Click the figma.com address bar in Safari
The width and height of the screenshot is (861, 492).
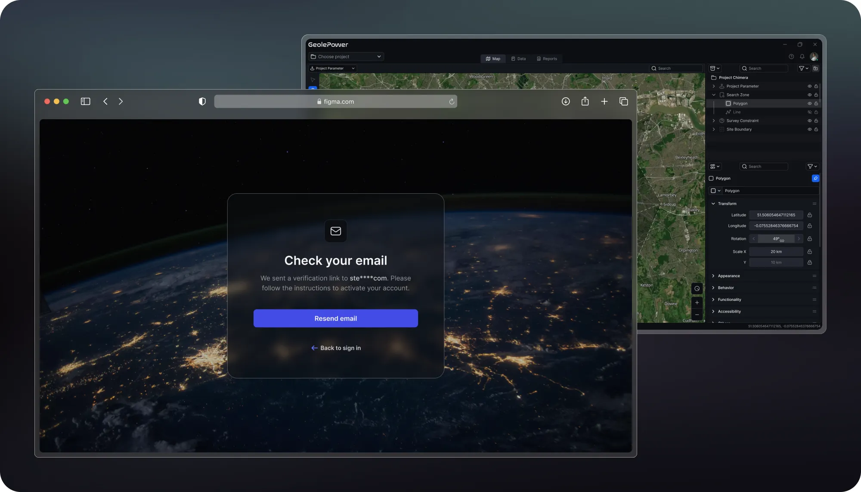point(336,101)
